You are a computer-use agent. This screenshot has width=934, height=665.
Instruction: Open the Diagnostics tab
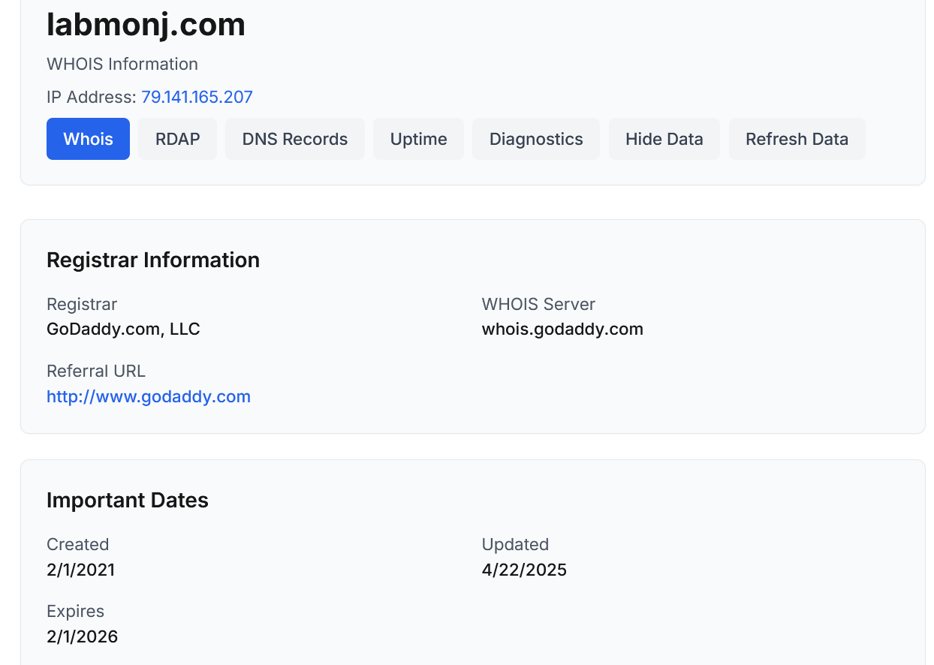[536, 139]
